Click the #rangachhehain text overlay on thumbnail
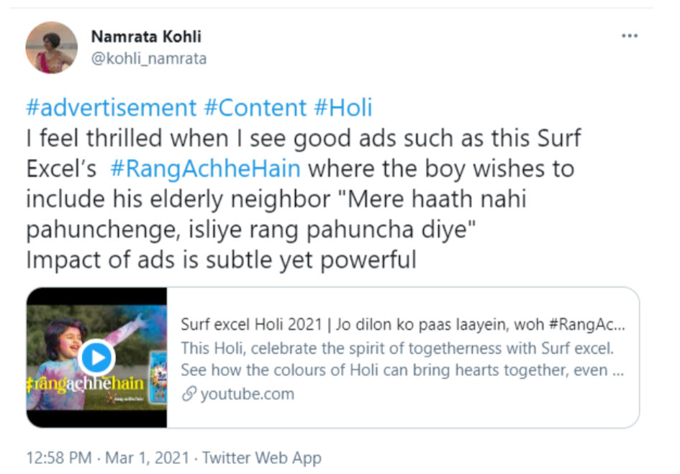The width and height of the screenshot is (680, 474). click(x=85, y=383)
